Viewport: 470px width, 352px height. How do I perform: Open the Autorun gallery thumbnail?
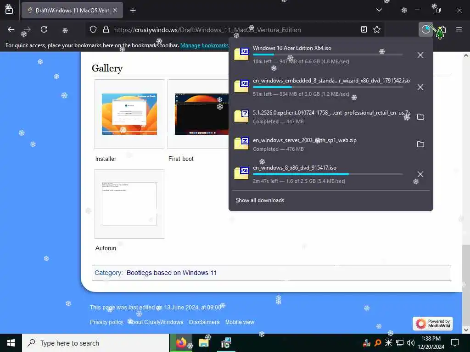tap(129, 204)
